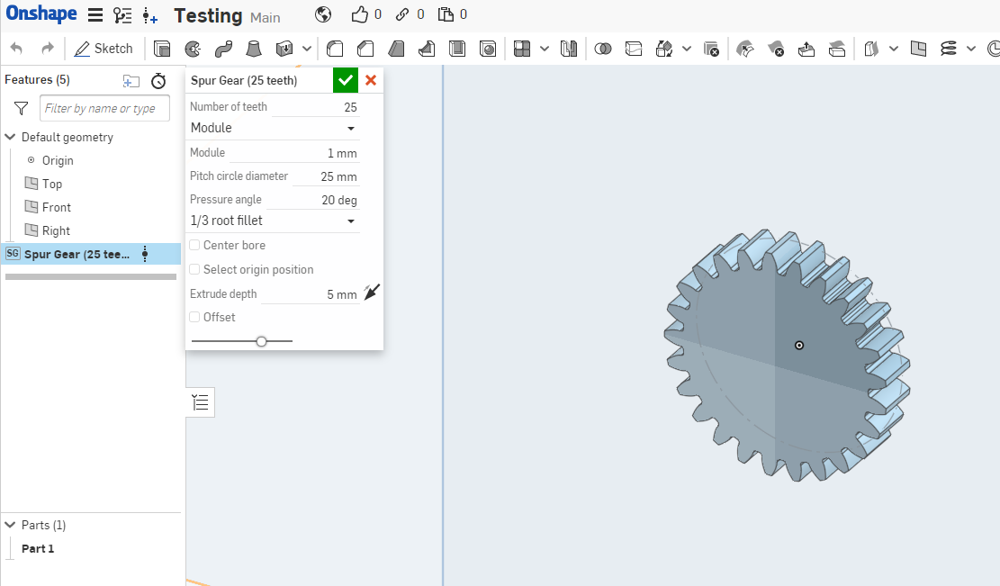
Task: Select the Boolean tool
Action: pos(603,49)
